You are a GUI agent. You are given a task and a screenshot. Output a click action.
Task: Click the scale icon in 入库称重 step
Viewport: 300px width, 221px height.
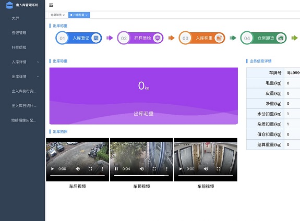pos(219,38)
